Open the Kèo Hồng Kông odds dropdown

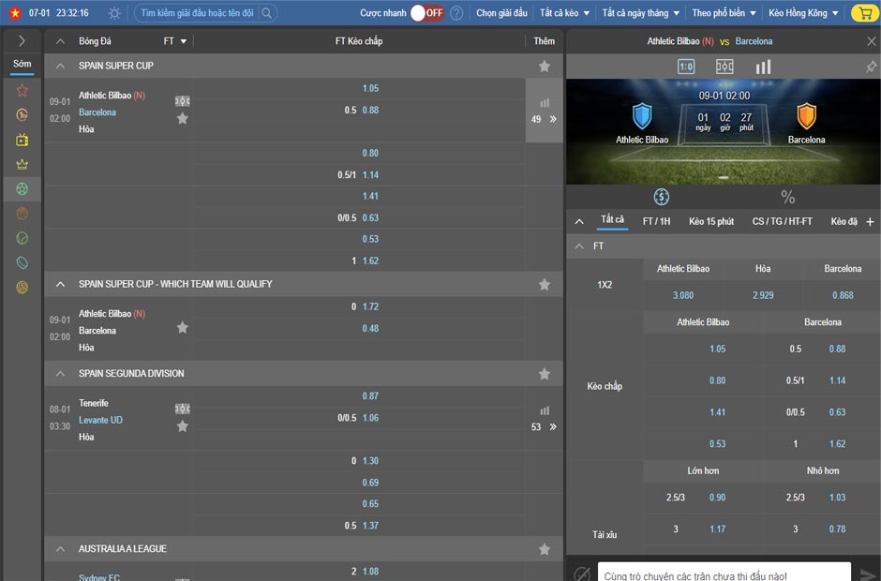point(803,13)
